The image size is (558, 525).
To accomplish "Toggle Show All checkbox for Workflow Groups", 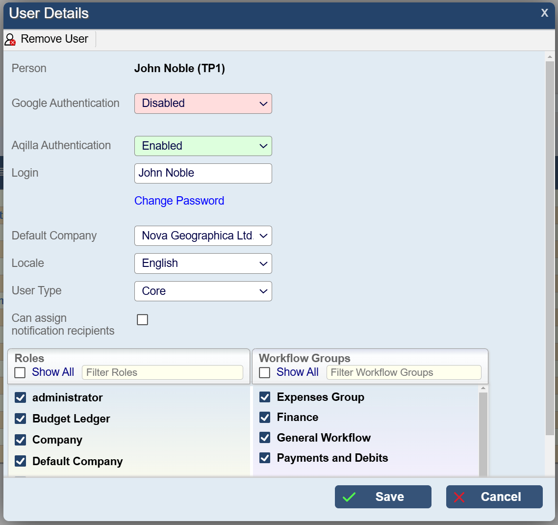I will coord(265,372).
